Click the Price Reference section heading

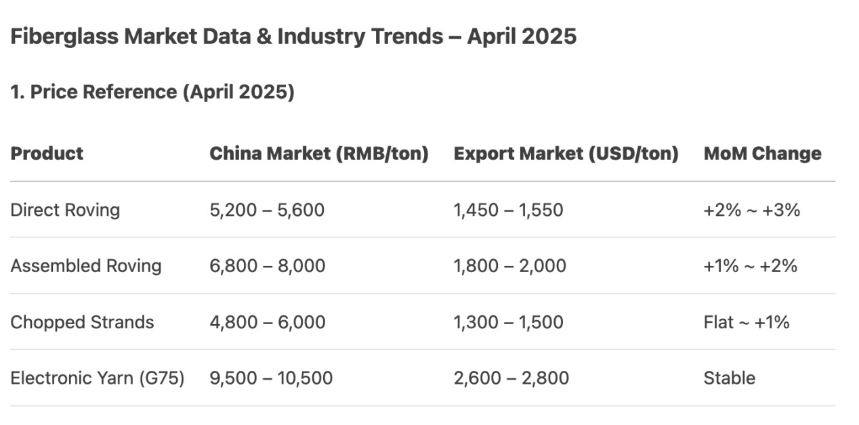[x=152, y=92]
